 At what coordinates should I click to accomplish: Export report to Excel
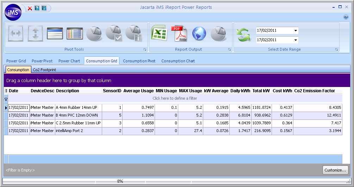coord(160,33)
